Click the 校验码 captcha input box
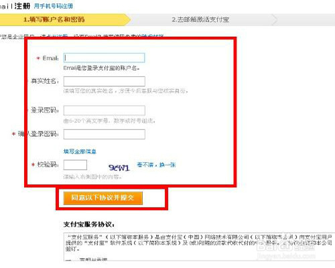335x268 pixels. click(75, 165)
